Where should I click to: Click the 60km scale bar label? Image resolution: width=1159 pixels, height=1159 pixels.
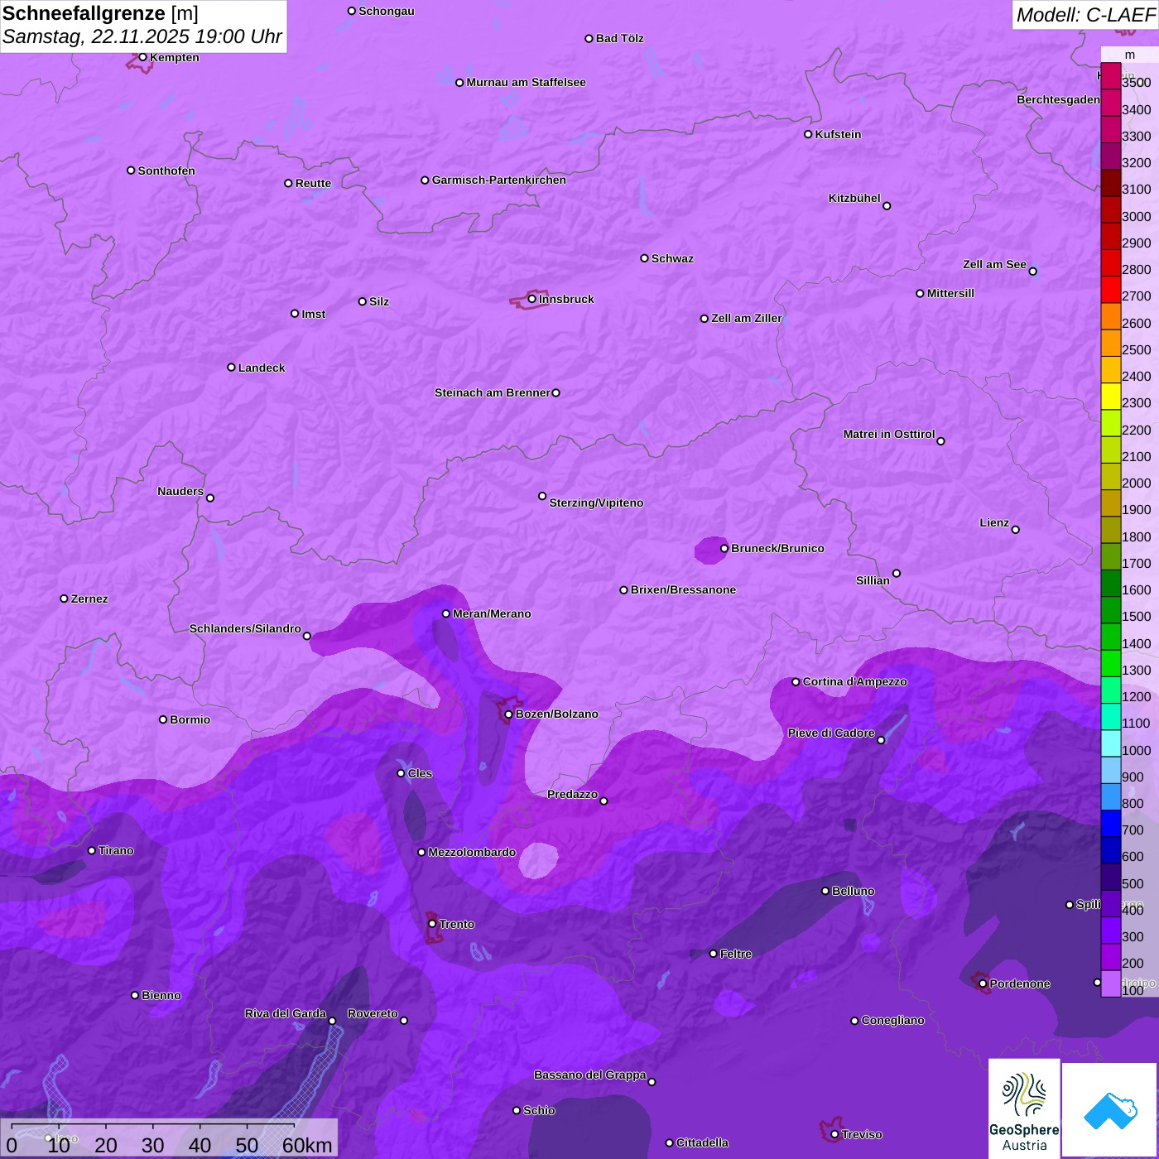307,1145
